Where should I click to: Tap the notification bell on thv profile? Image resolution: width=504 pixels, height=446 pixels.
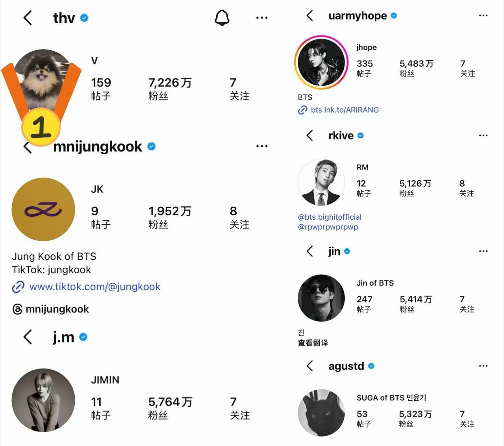tap(222, 18)
